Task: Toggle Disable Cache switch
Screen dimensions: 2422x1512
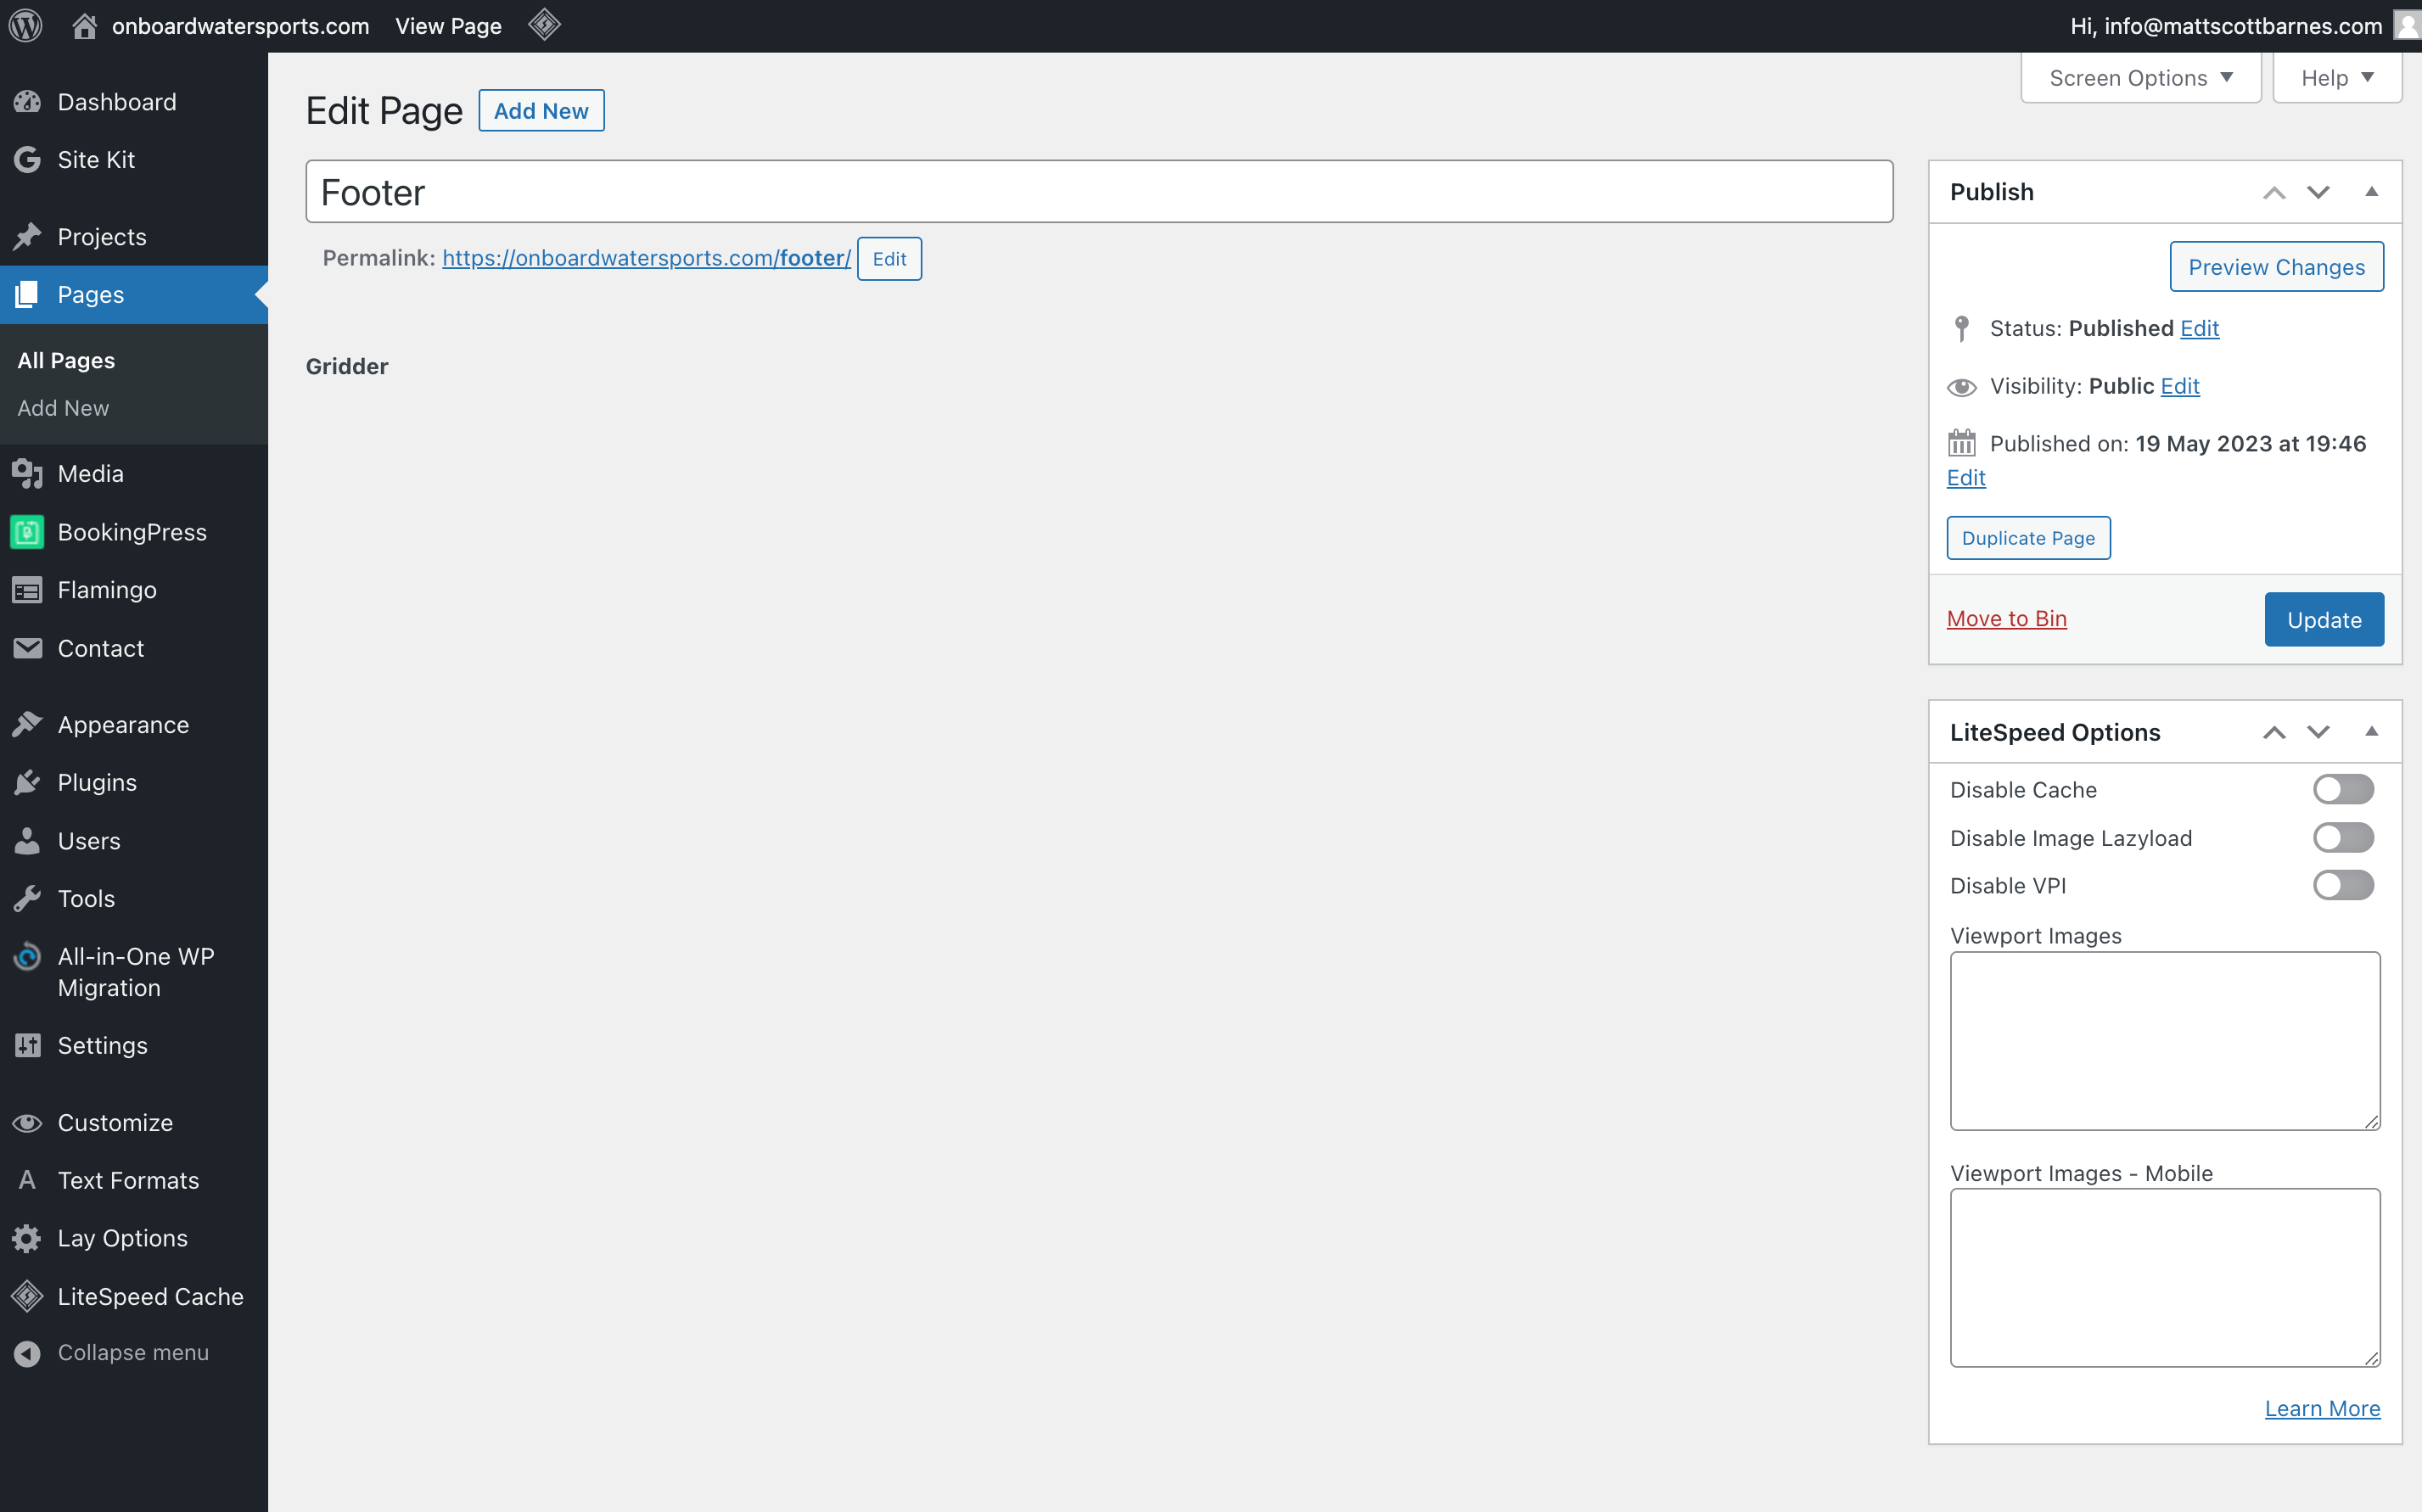Action: (x=2342, y=790)
